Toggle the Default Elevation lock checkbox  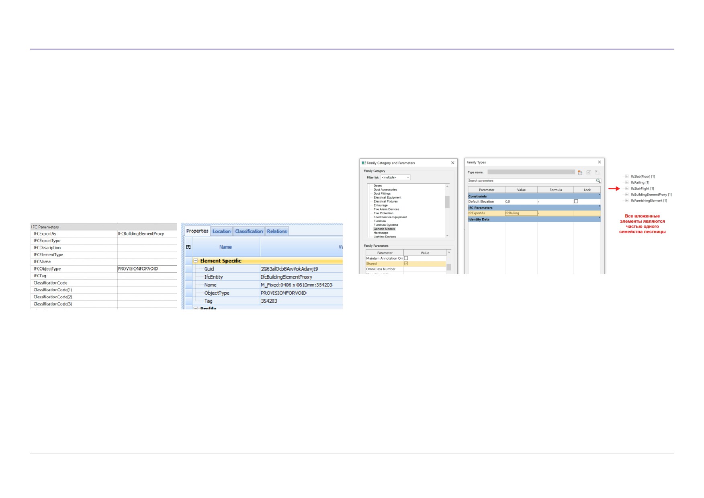click(x=576, y=201)
